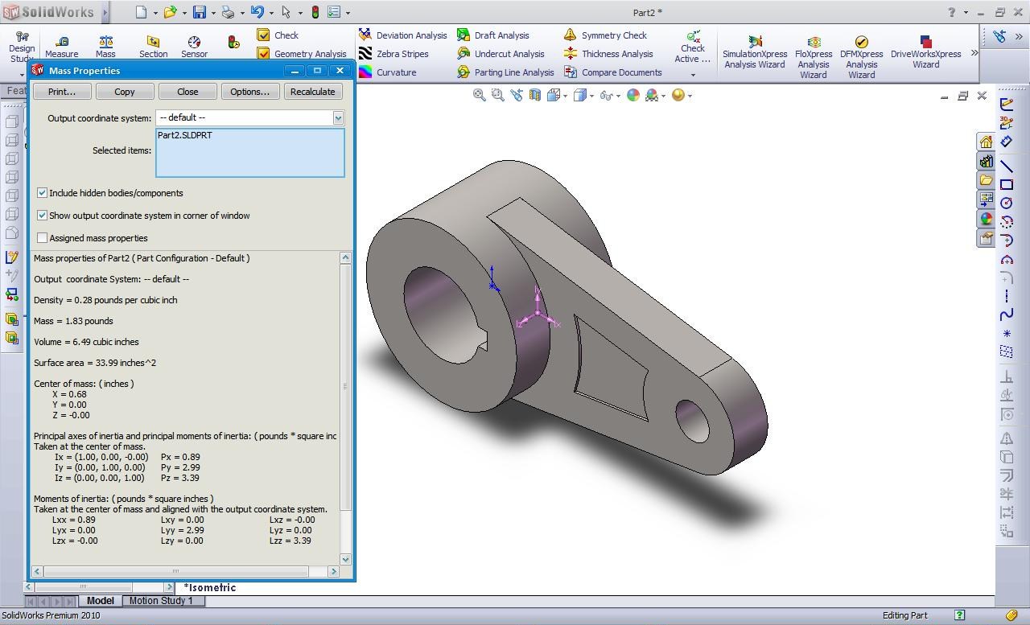Open Thickness Analysis
Viewport: 1030px width, 625px height.
(x=608, y=54)
